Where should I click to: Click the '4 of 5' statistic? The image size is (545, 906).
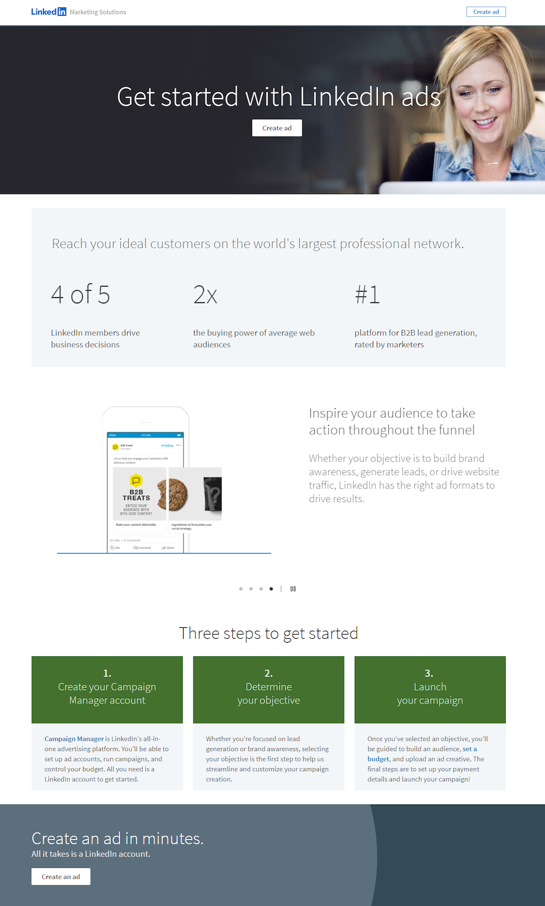point(81,294)
